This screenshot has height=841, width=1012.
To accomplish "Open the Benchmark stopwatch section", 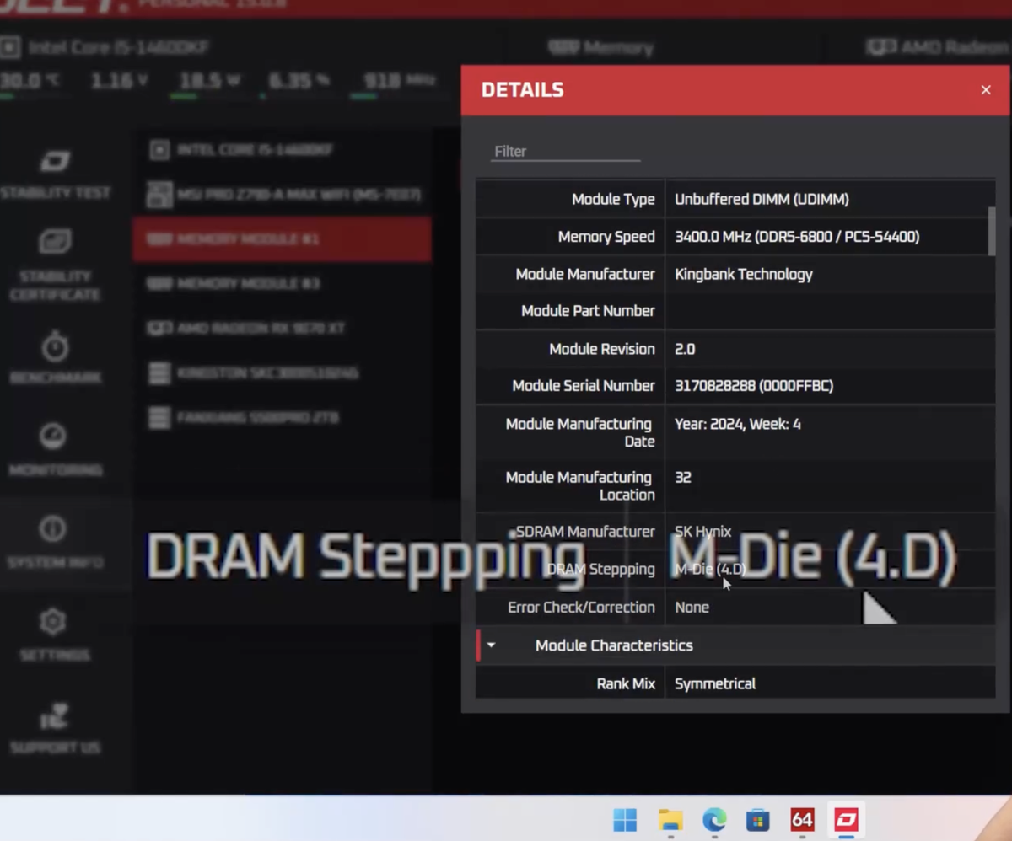I will (55, 358).
